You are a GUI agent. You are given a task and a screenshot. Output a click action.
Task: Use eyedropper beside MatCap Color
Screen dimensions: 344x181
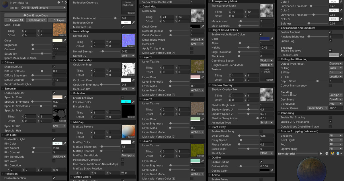(133, 142)
